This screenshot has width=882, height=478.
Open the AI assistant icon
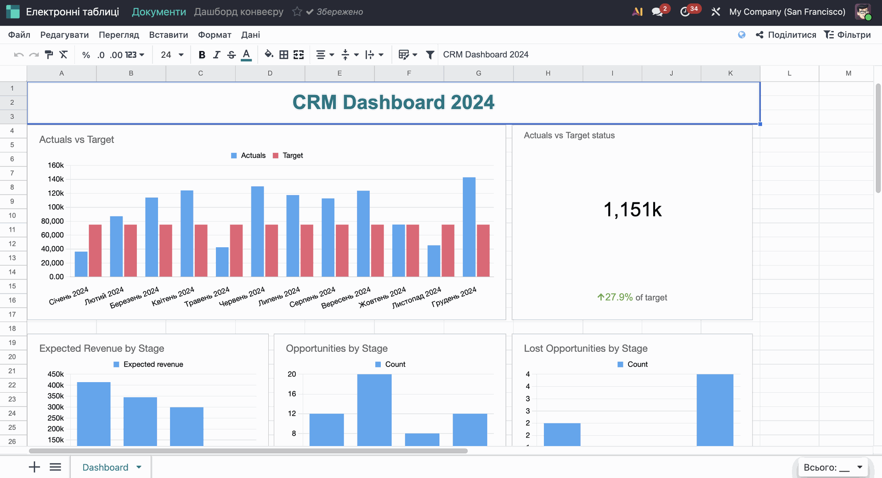point(637,12)
